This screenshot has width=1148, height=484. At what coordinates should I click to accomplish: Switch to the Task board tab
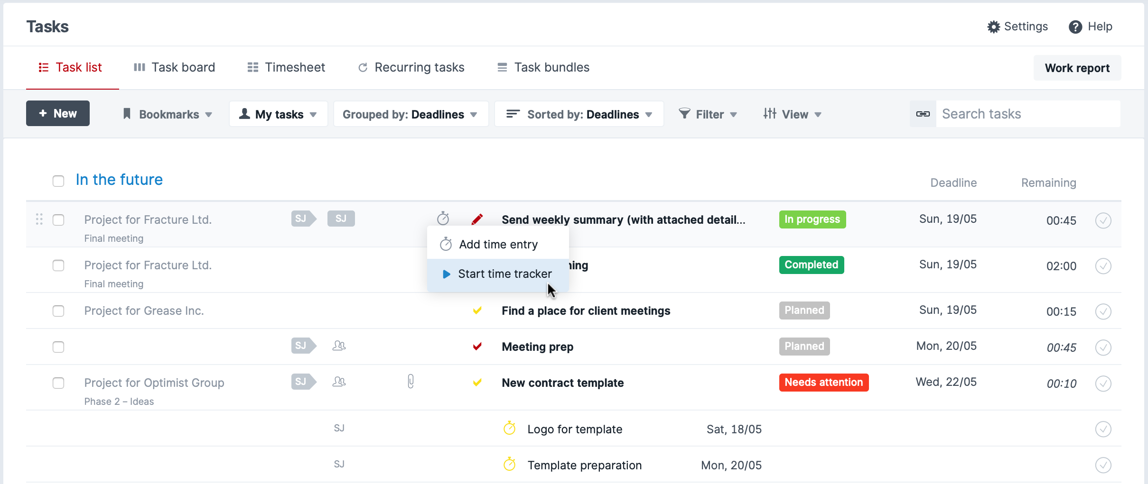pyautogui.click(x=174, y=67)
